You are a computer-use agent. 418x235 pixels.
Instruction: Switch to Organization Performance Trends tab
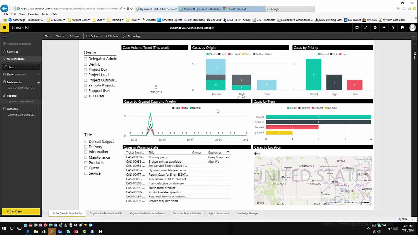point(148,213)
